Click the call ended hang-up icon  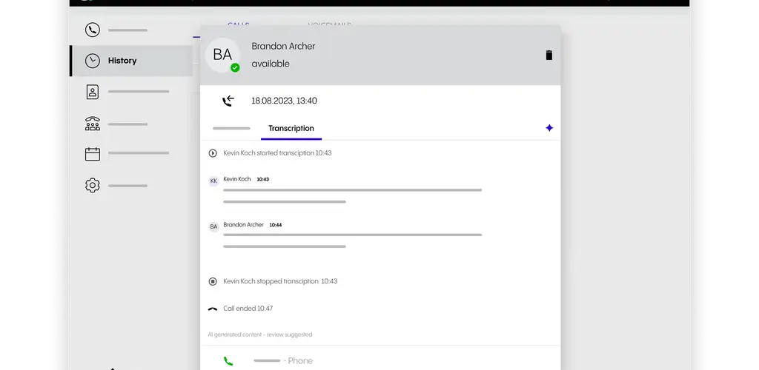pos(213,309)
